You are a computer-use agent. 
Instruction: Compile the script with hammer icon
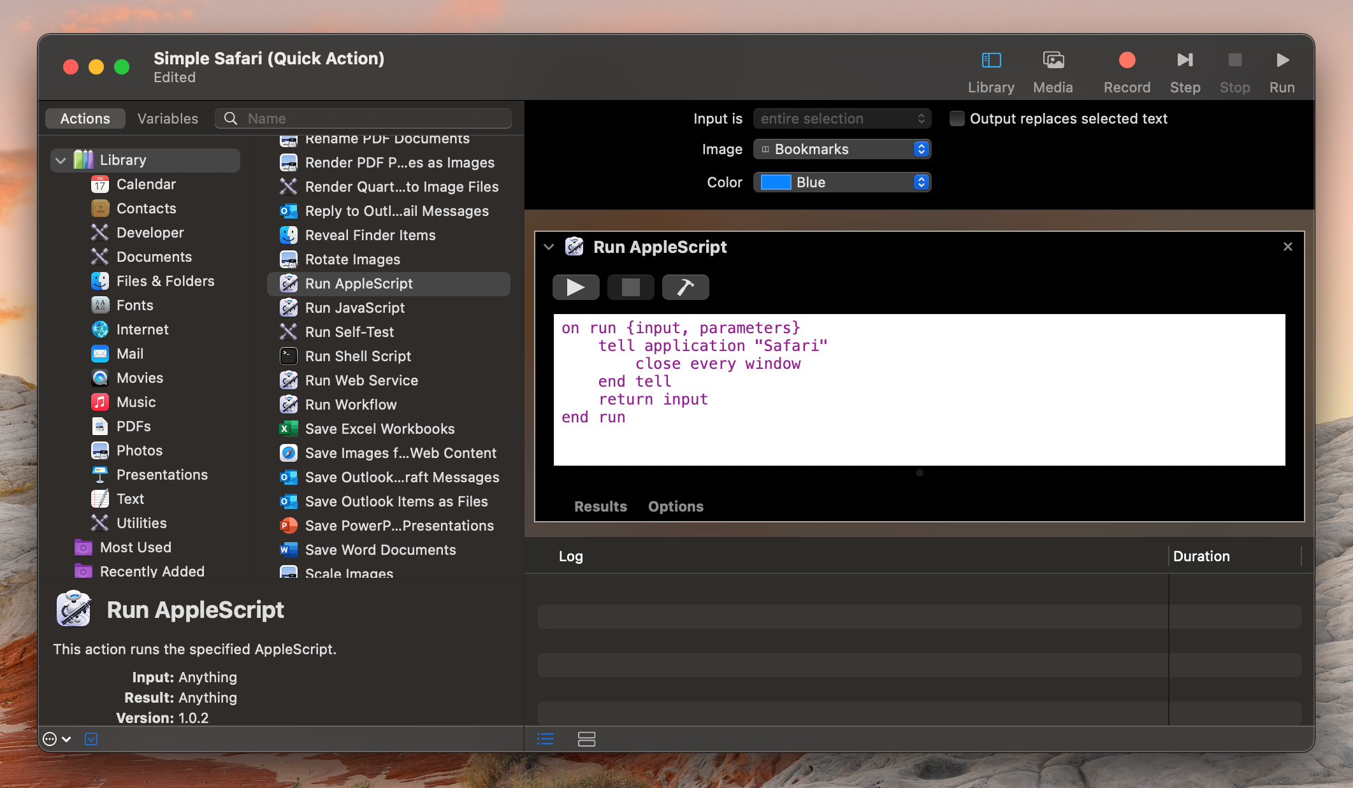(x=685, y=287)
